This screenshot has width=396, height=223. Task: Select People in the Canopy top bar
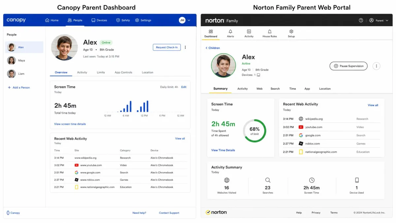[x=75, y=20]
